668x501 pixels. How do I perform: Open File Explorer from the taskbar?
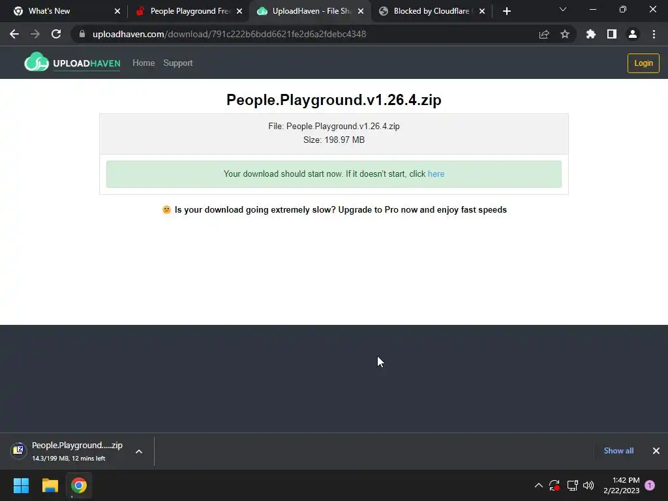tap(50, 485)
